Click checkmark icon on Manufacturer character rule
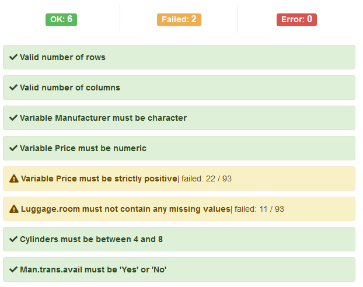Screen dimensions: 363x287 coord(13,118)
